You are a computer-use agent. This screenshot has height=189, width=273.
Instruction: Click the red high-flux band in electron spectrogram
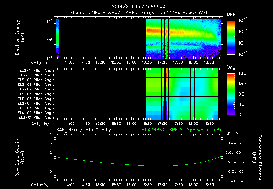154,31
